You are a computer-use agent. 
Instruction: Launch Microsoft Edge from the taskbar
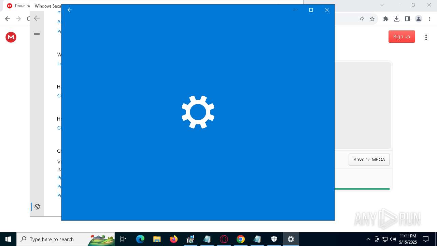(x=140, y=239)
